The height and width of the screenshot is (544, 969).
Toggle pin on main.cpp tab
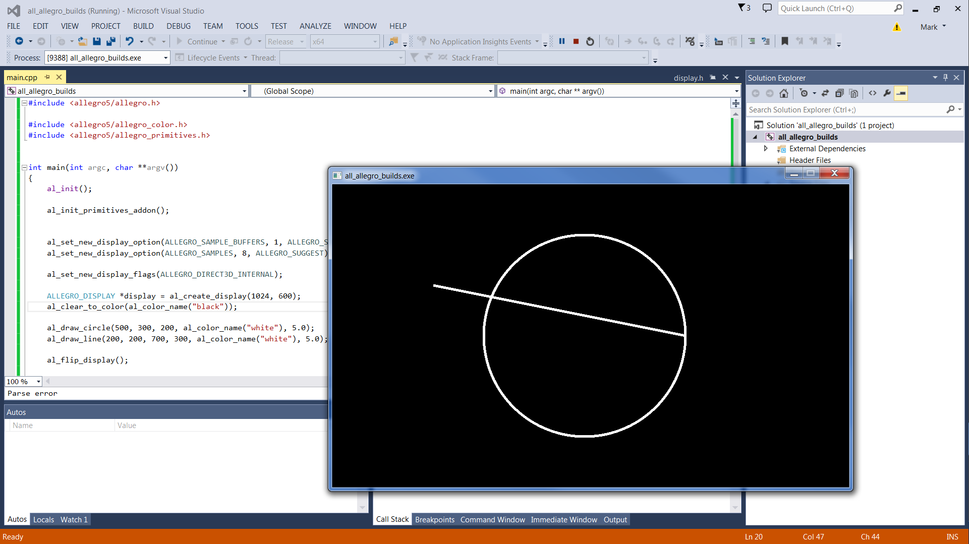[x=47, y=77]
